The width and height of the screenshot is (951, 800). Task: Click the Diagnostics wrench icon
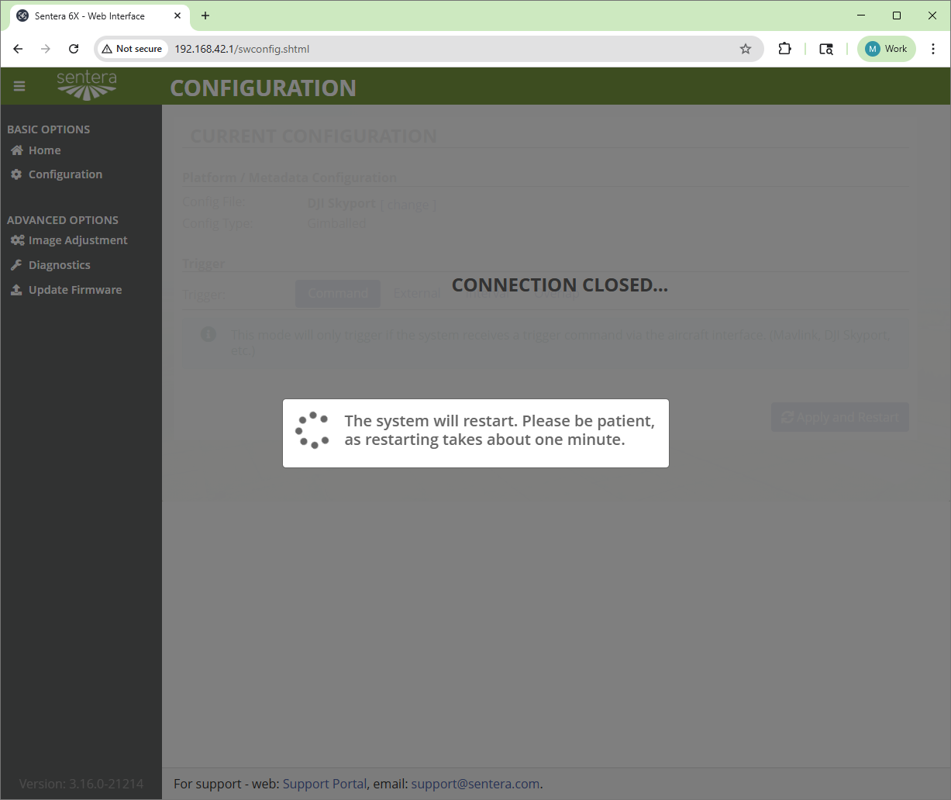16,265
